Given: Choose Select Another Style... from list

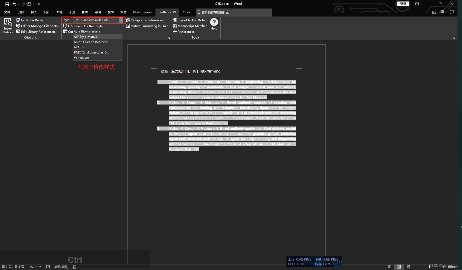Looking at the screenshot, I should click(x=98, y=26).
